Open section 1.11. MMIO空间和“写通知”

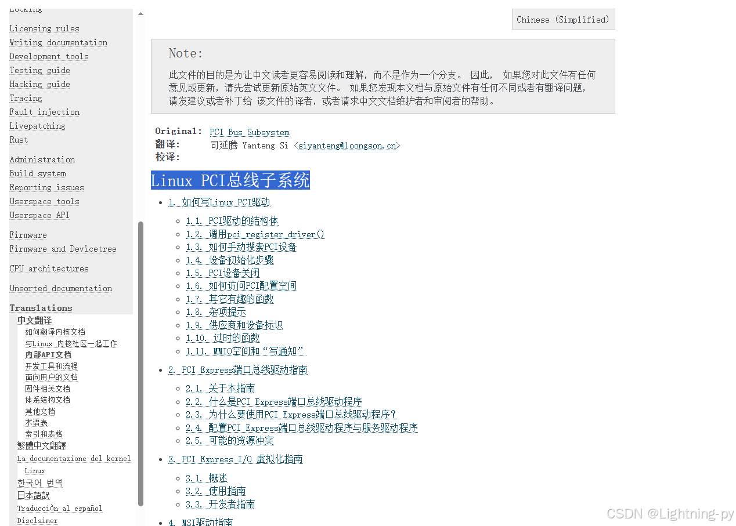[x=246, y=351]
